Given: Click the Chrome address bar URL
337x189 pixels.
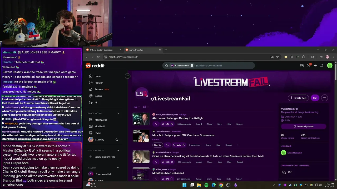Looking at the screenshot, I should (x=123, y=57).
